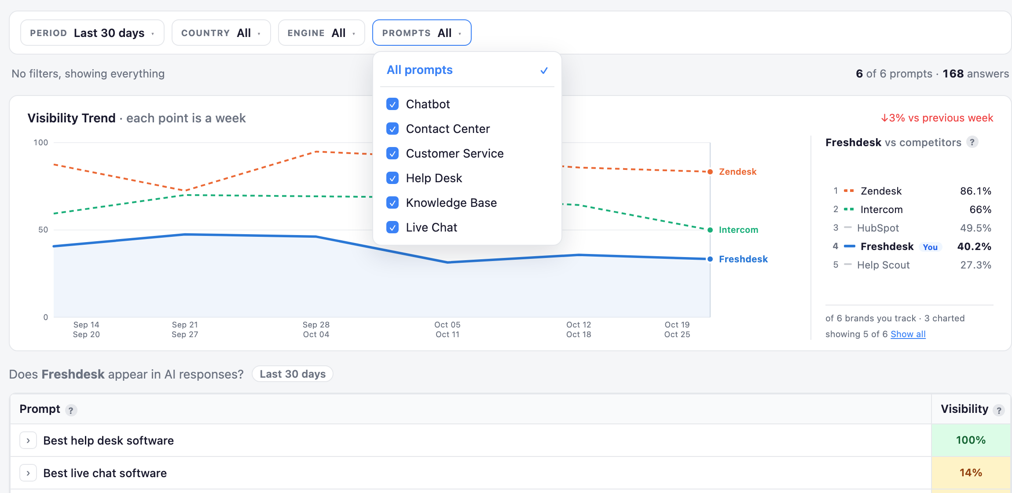Uncheck the Chatbot prompt checkbox
This screenshot has height=493, width=1012.
click(x=392, y=104)
